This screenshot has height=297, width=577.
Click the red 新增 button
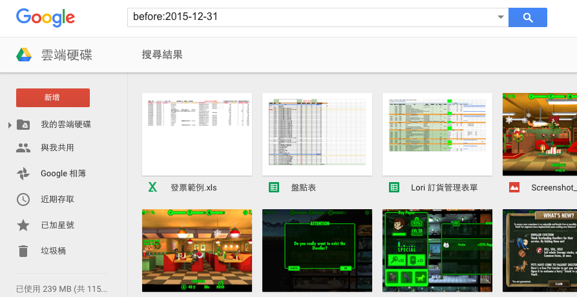(x=52, y=97)
